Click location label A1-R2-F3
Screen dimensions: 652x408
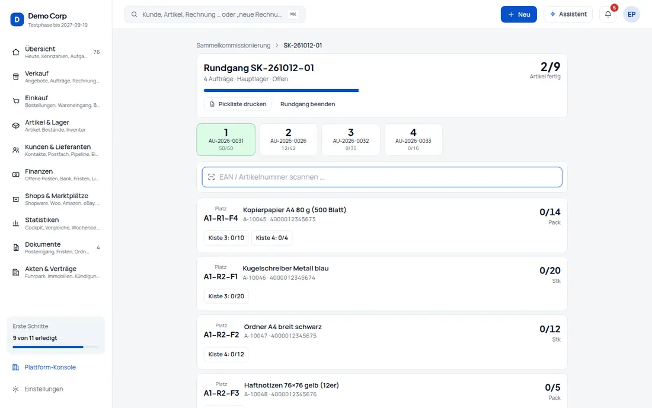(221, 393)
